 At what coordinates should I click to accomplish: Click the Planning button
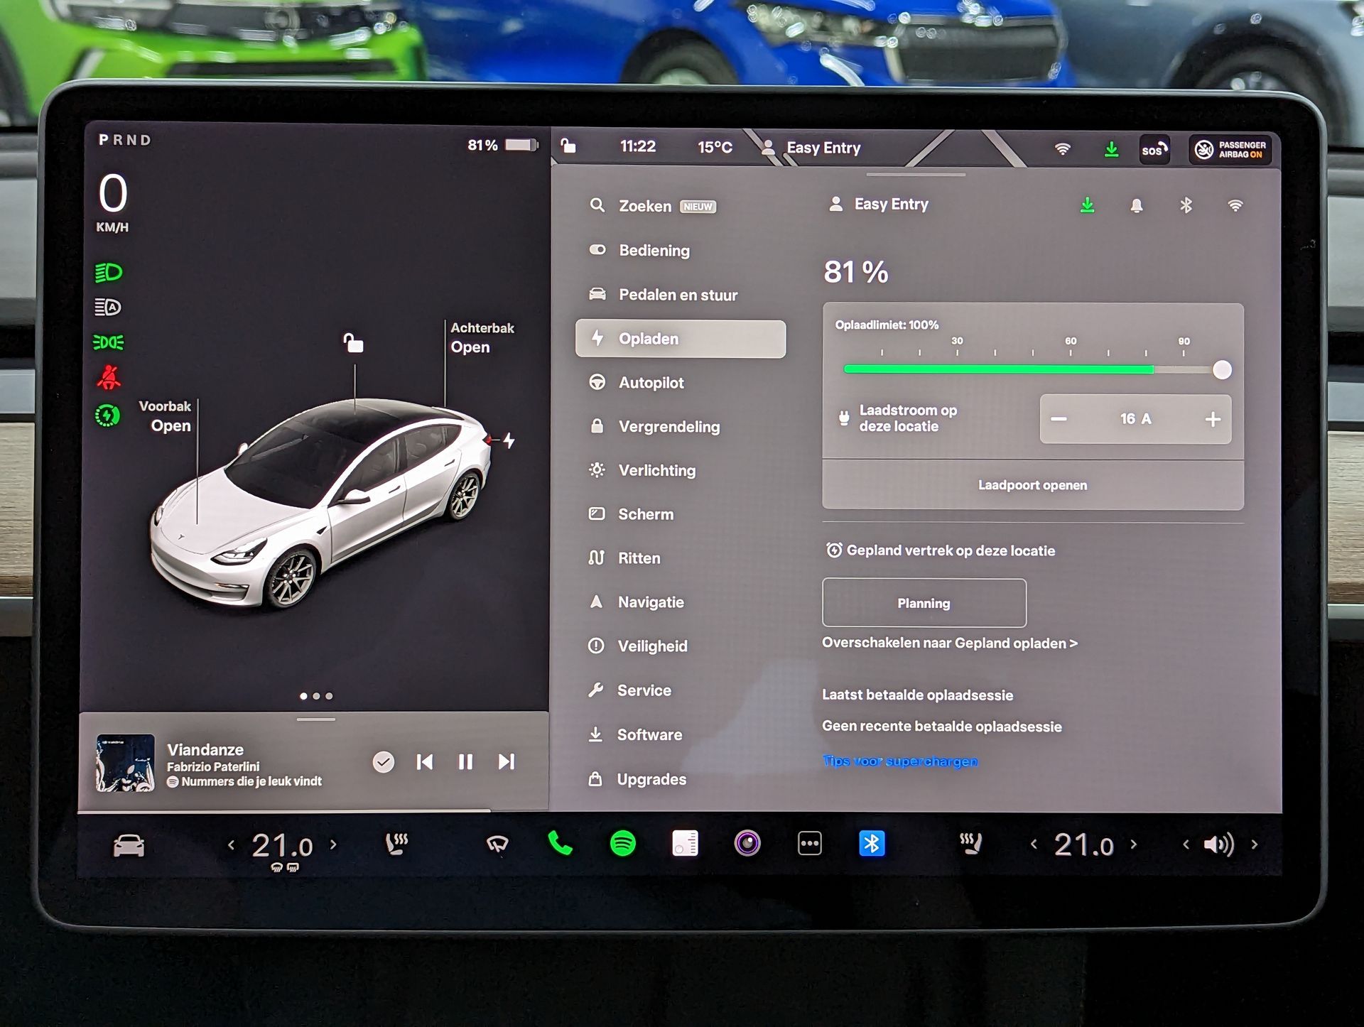924,603
